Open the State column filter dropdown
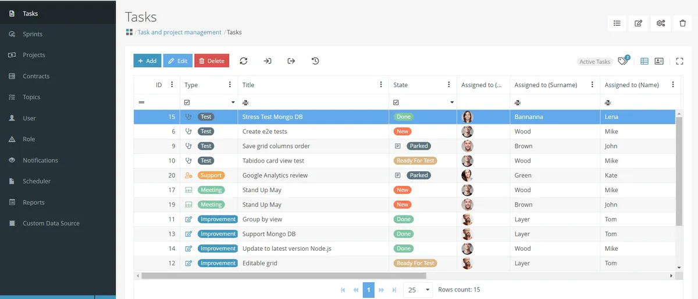Viewport: 698px width, 299px height. click(x=452, y=102)
